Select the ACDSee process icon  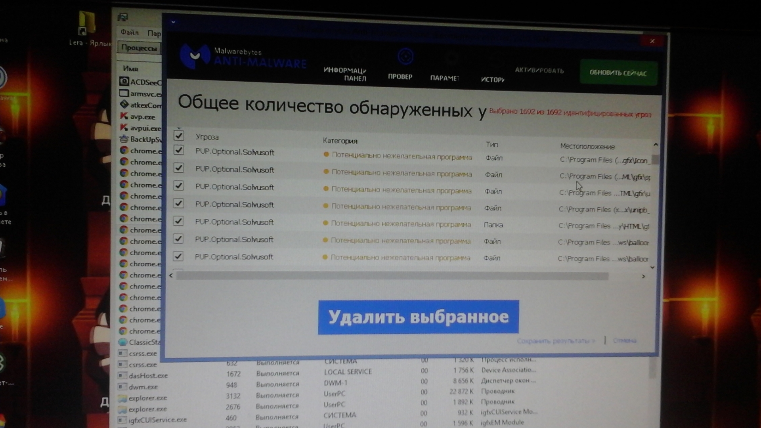pyautogui.click(x=124, y=82)
